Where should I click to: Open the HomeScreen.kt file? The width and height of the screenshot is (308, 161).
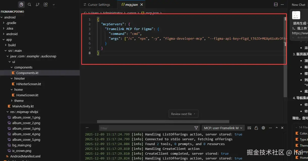coord(27,95)
